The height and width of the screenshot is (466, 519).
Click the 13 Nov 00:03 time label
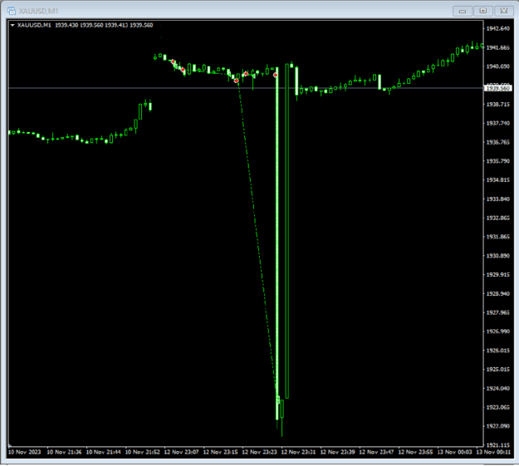(x=455, y=452)
